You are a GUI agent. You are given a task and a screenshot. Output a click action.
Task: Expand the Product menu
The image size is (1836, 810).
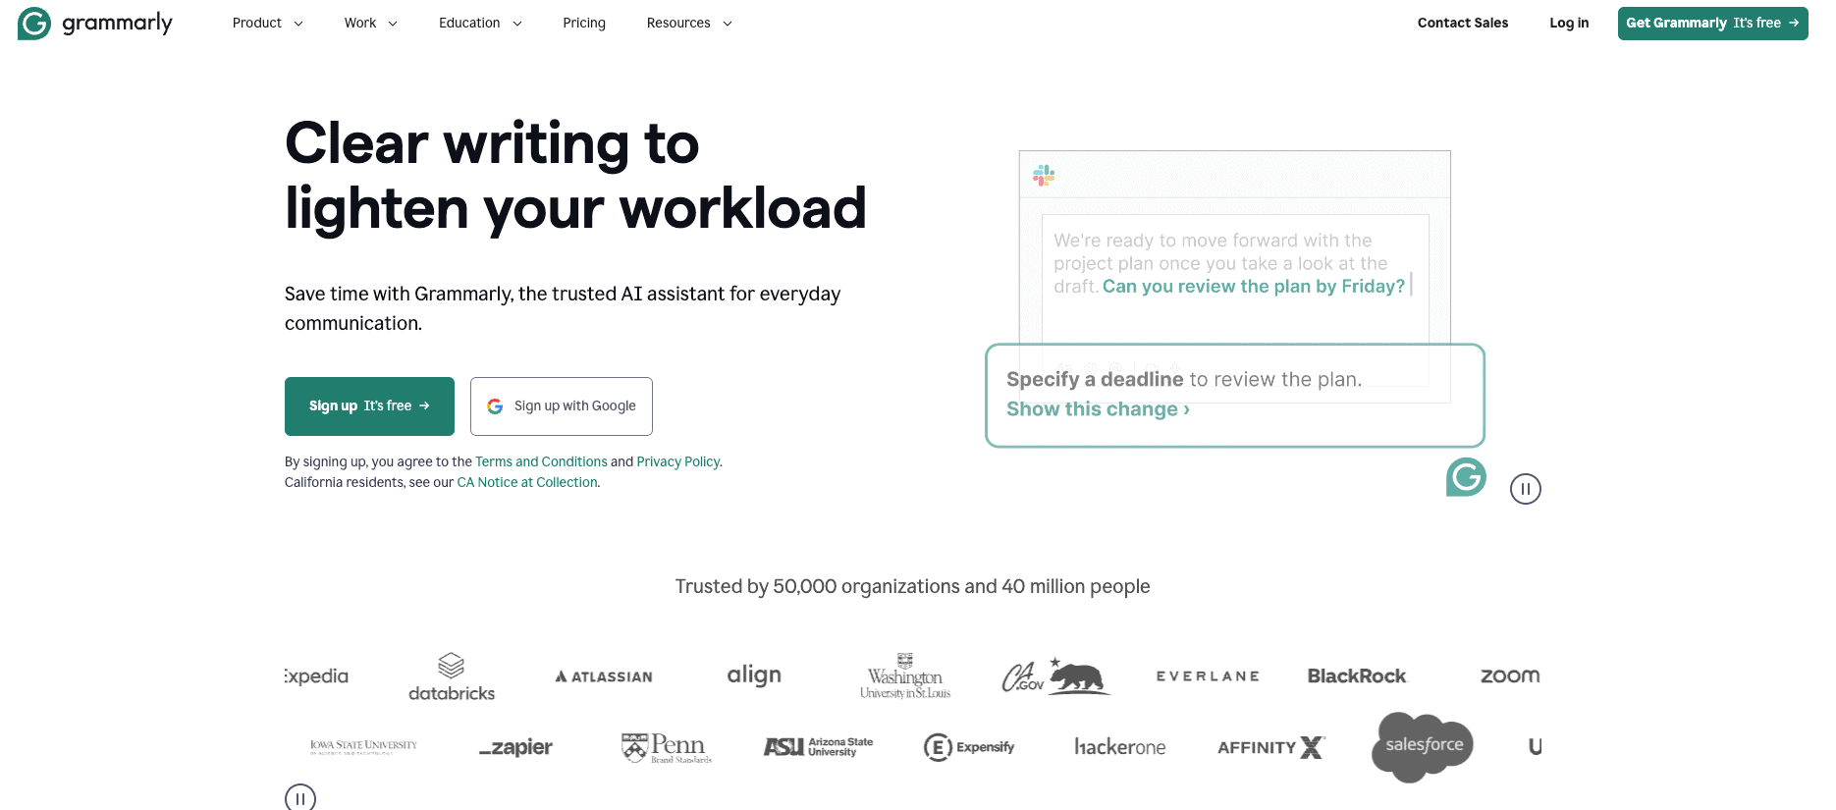[x=267, y=23]
